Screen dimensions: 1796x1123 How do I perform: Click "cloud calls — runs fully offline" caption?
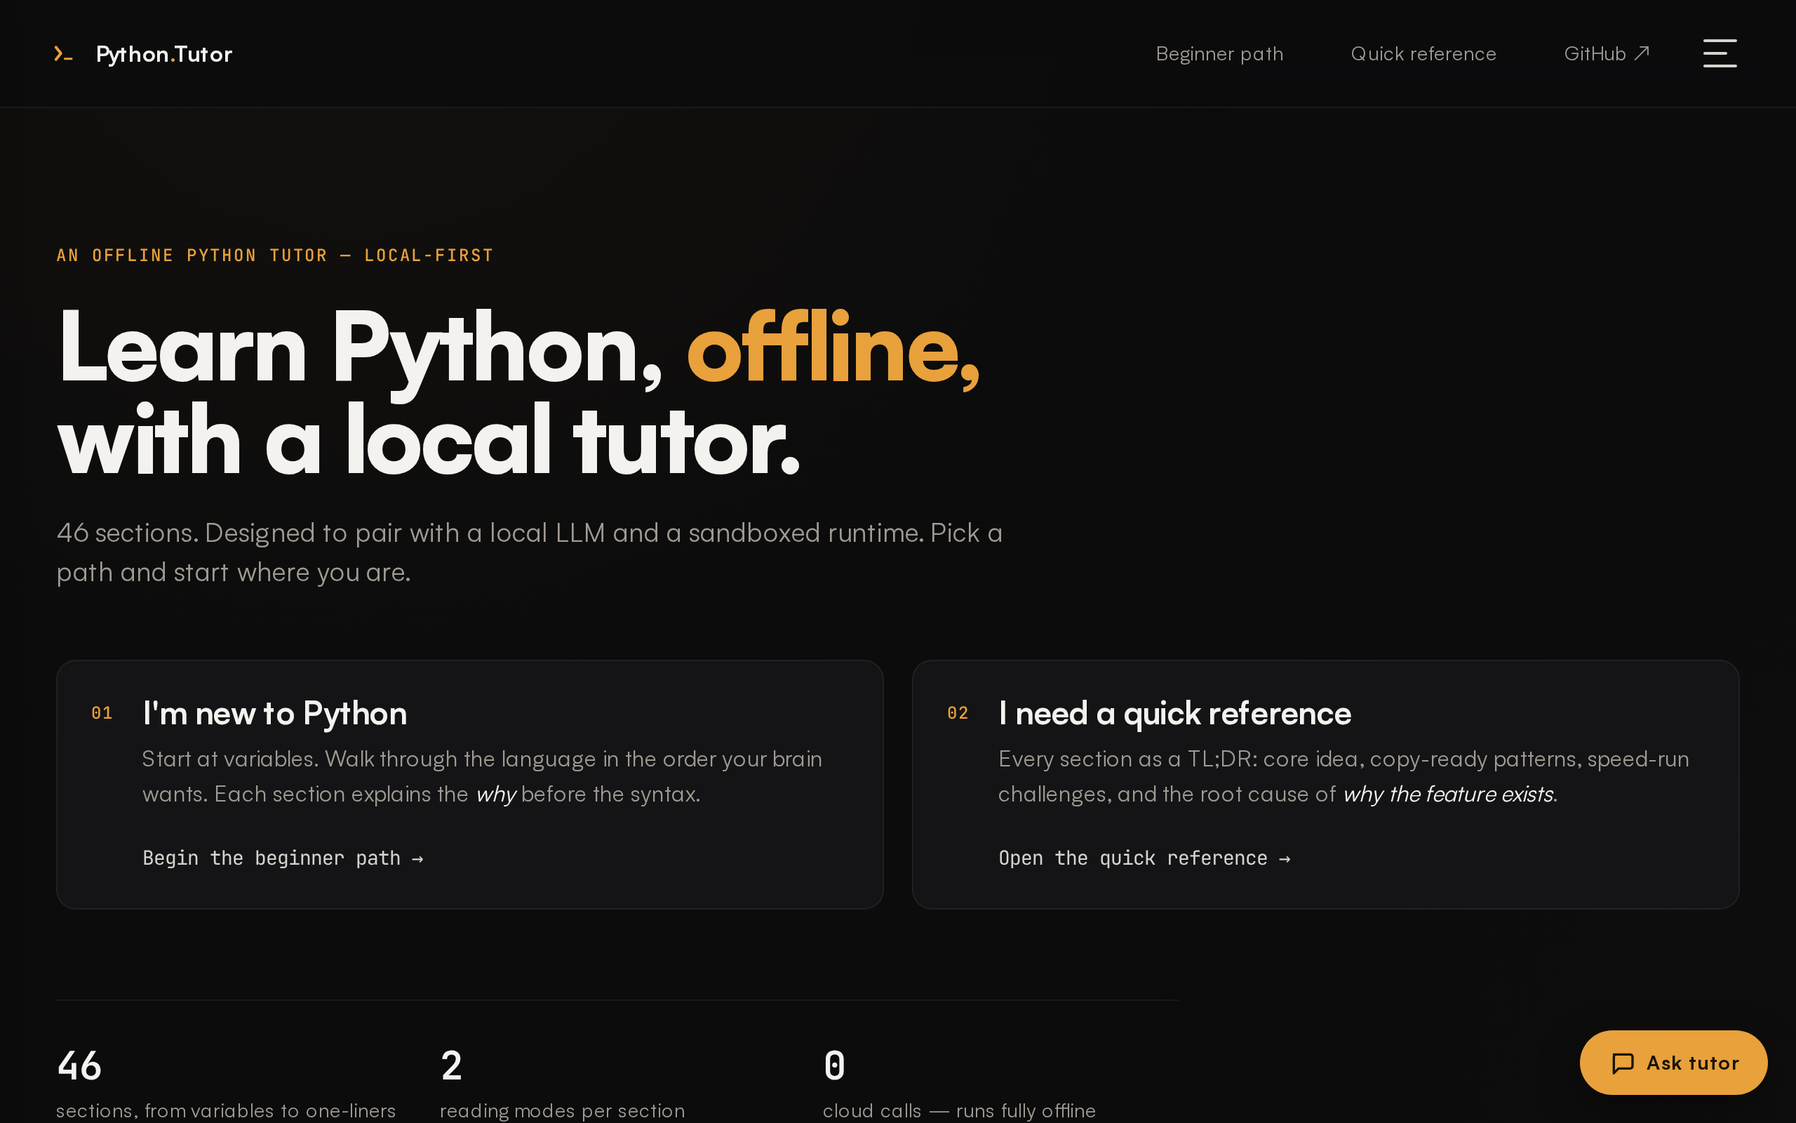(959, 1110)
